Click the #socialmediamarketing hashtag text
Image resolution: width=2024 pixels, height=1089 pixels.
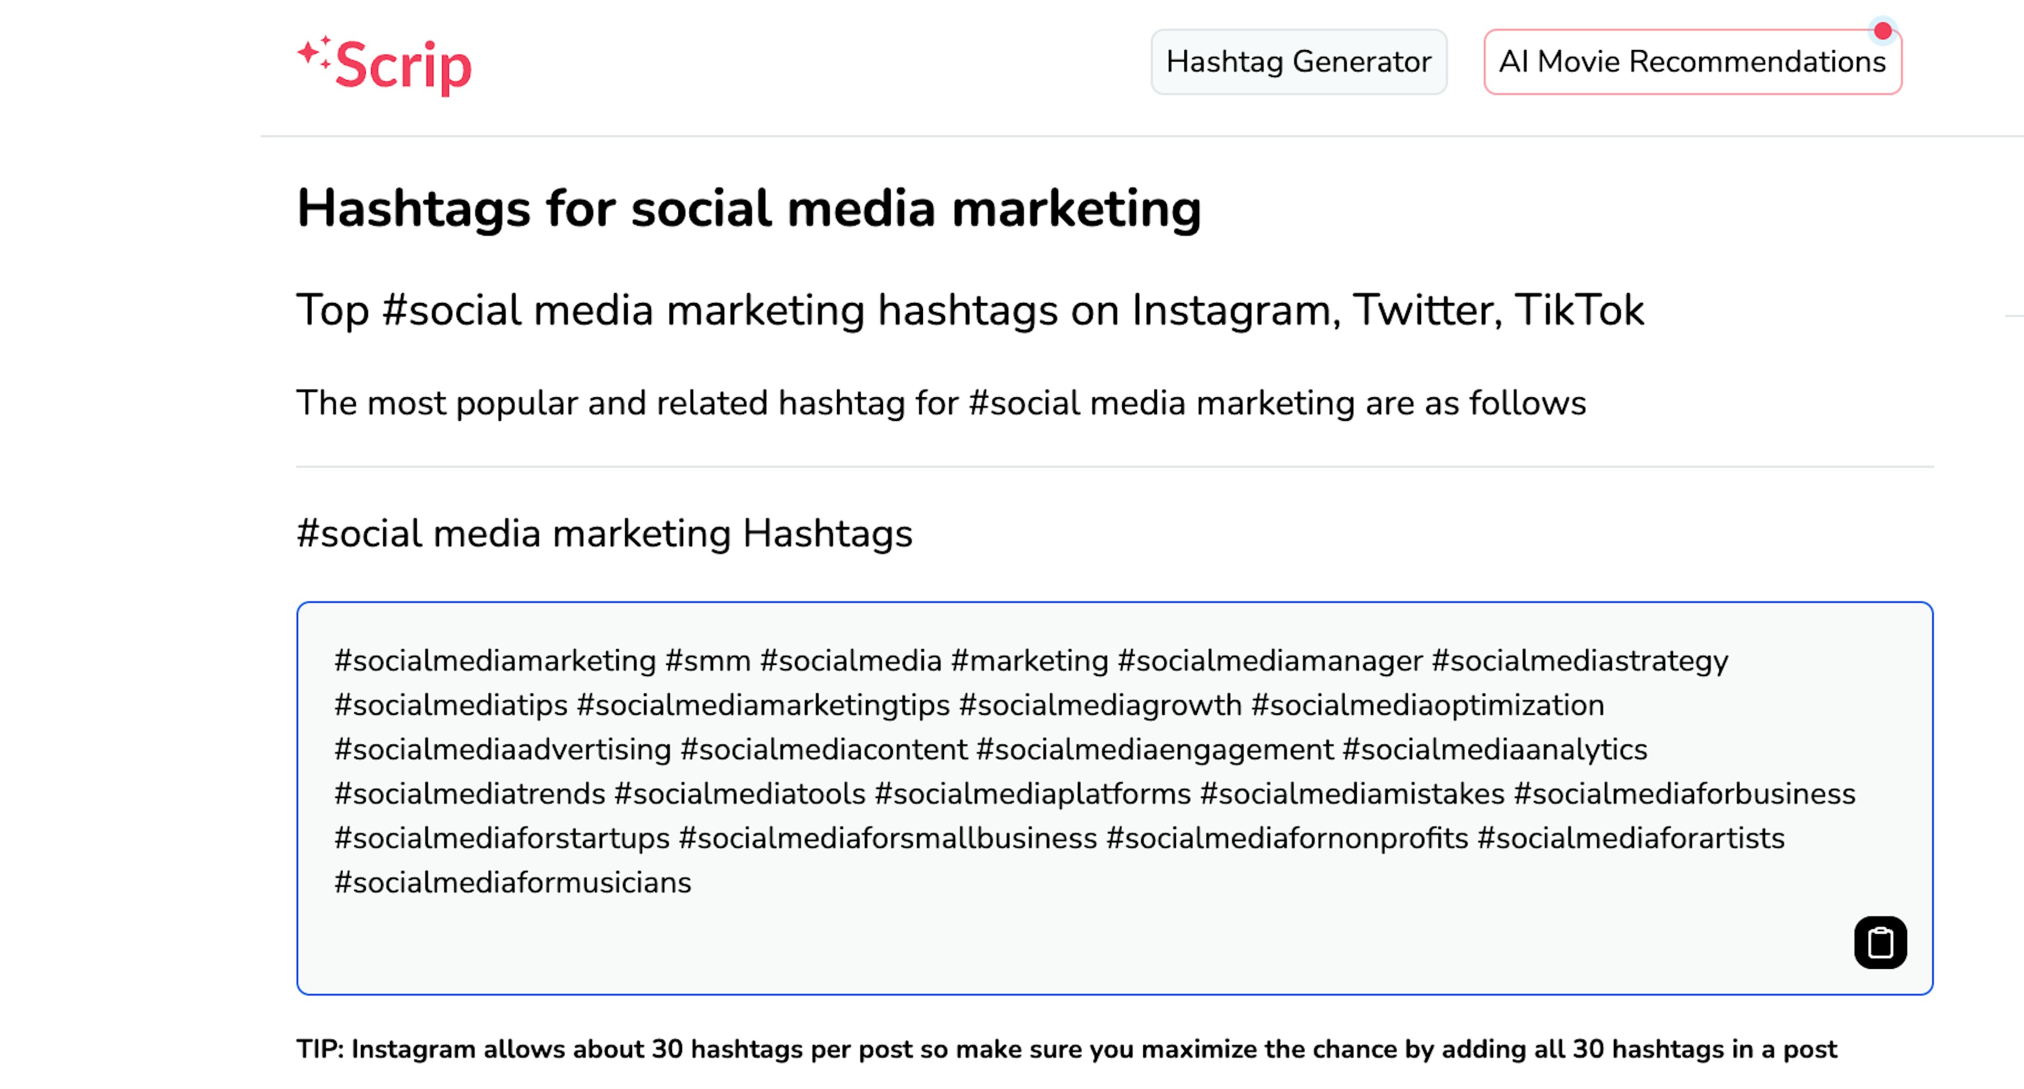[x=495, y=660]
